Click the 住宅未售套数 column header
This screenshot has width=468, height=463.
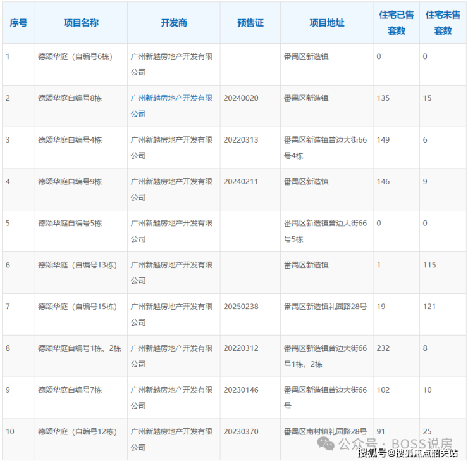click(x=443, y=23)
